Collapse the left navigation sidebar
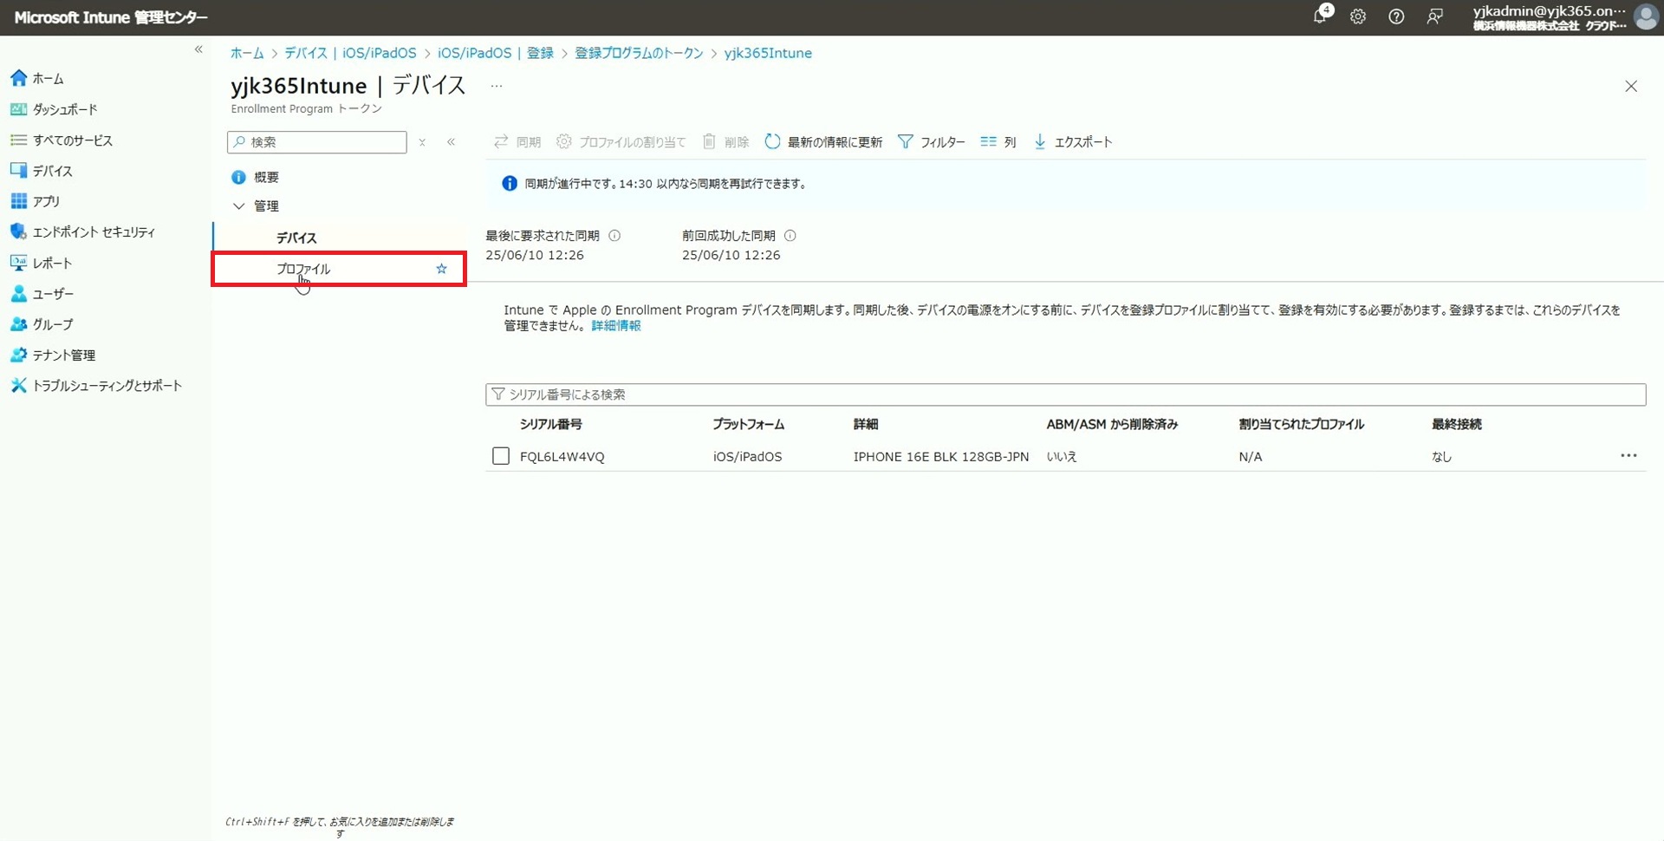The width and height of the screenshot is (1664, 841). (198, 49)
